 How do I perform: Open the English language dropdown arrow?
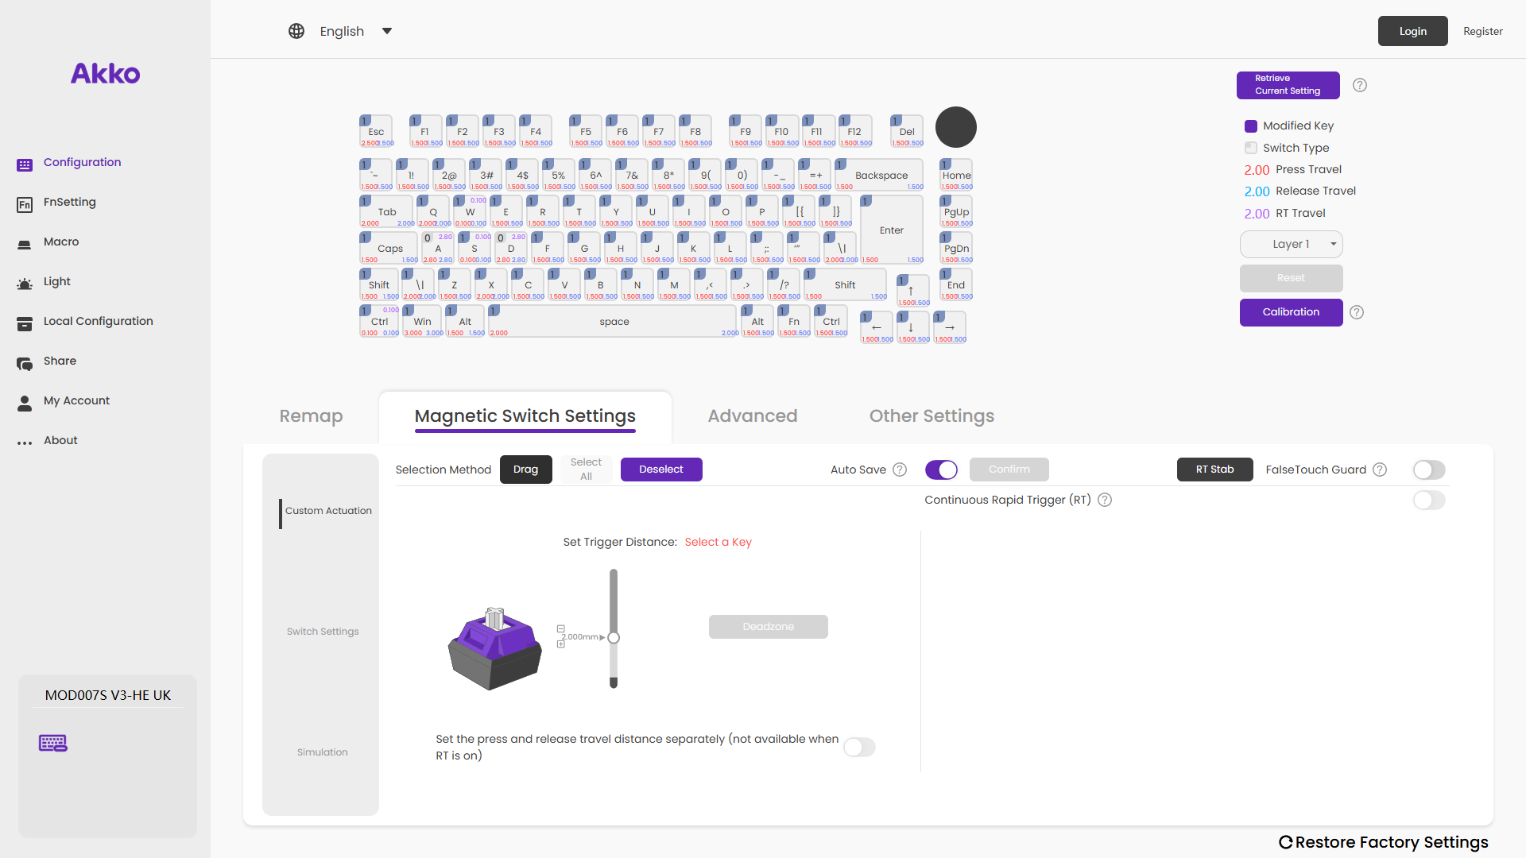pyautogui.click(x=387, y=31)
